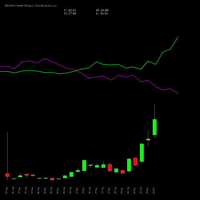The image size is (200, 200).
Task: Click the 29 Sep date label
Action: [x=147, y=190]
